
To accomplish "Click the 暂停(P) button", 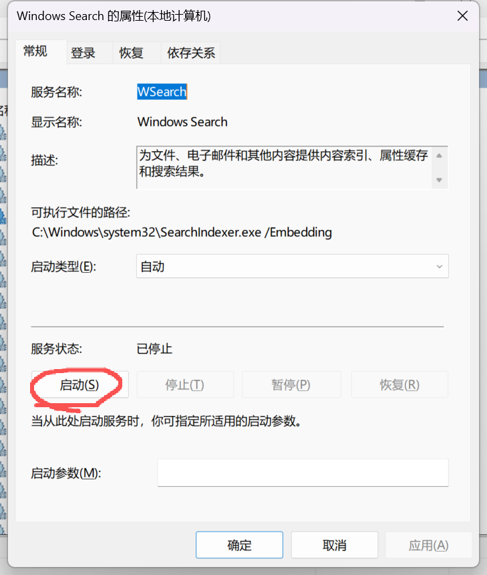I will click(291, 384).
